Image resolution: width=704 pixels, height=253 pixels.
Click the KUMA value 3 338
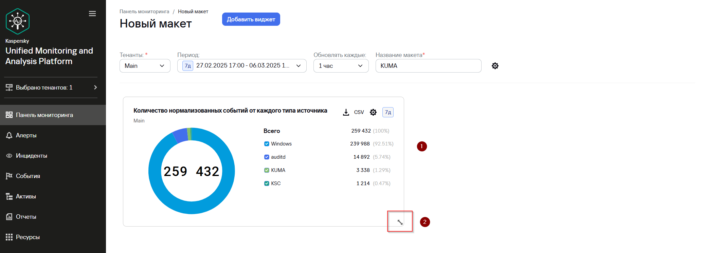point(363,170)
